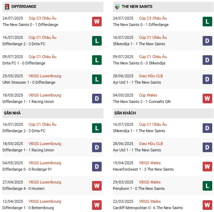The width and height of the screenshot is (214, 212).
Task: Open VĐQG Luxembourg link dated 25/05/2025
Action: tap(45, 76)
